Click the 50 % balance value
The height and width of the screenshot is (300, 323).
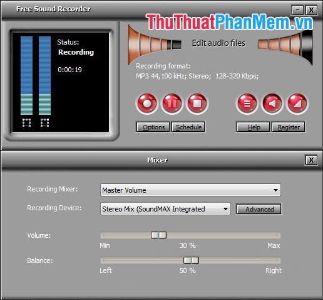188,271
